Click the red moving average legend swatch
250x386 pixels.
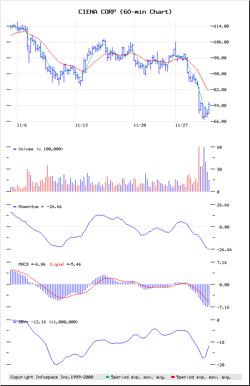tap(173, 377)
